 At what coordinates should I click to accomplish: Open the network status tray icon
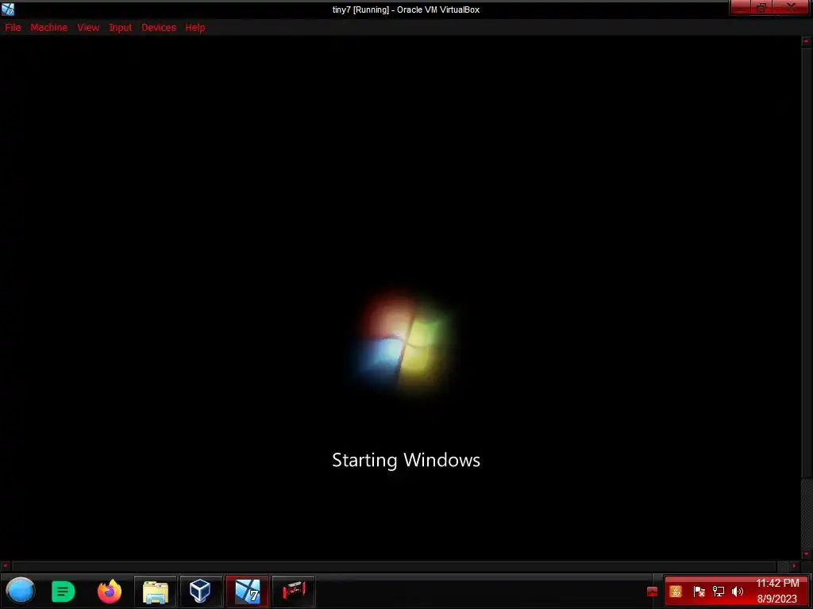[x=718, y=592]
